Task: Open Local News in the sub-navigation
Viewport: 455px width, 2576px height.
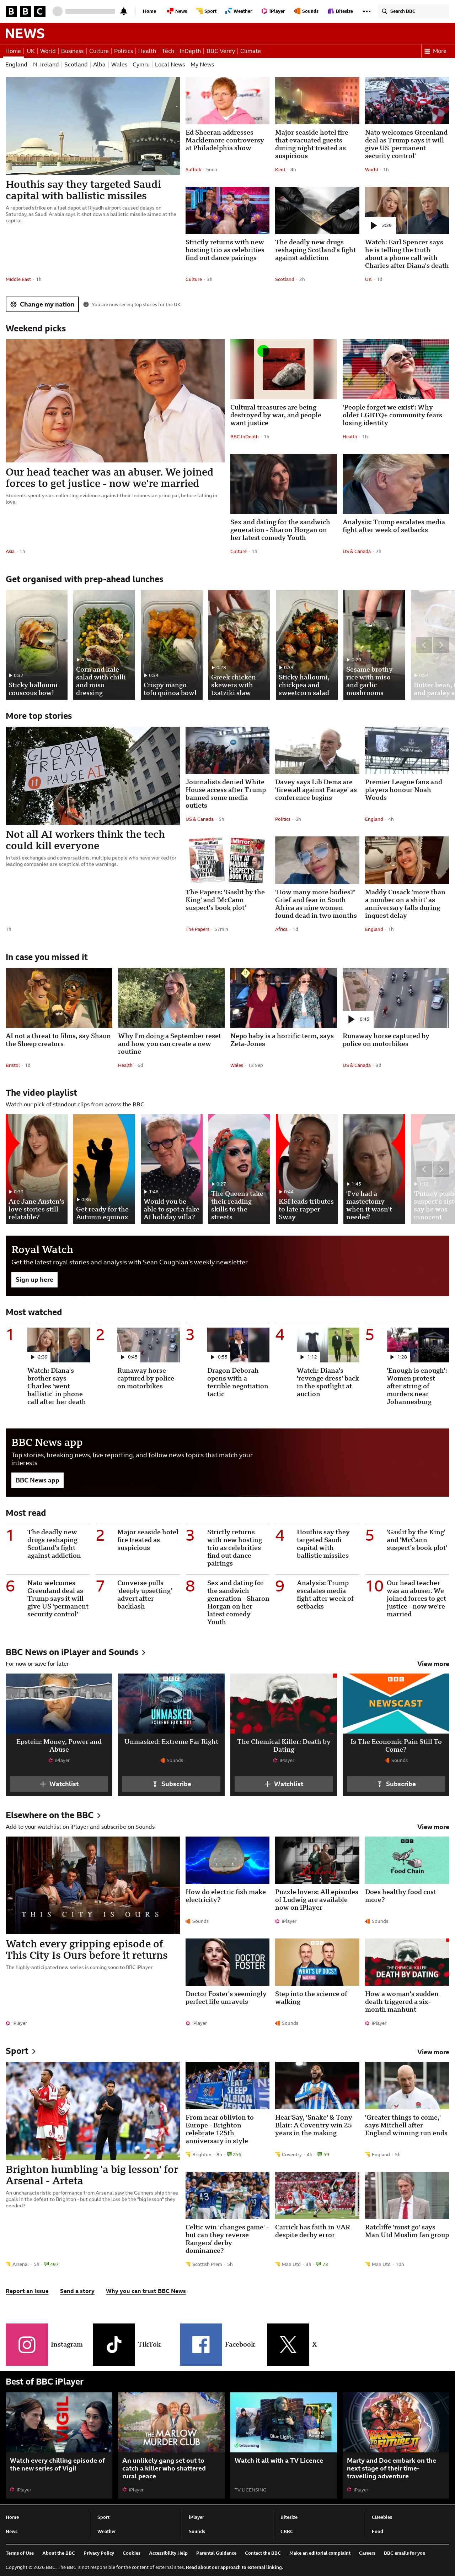Action: (170, 65)
